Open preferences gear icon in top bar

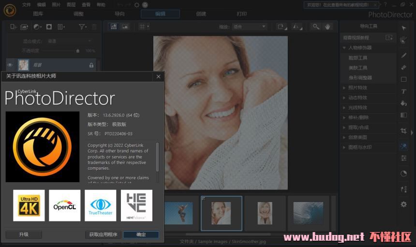point(136,5)
